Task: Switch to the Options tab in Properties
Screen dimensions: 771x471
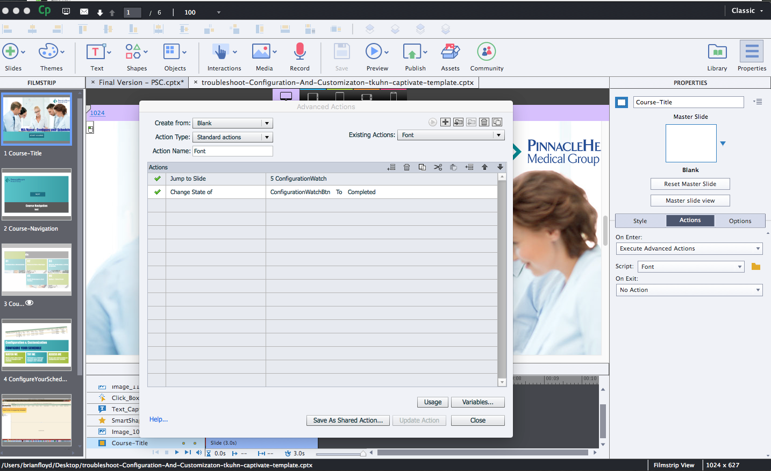Action: 740,221
